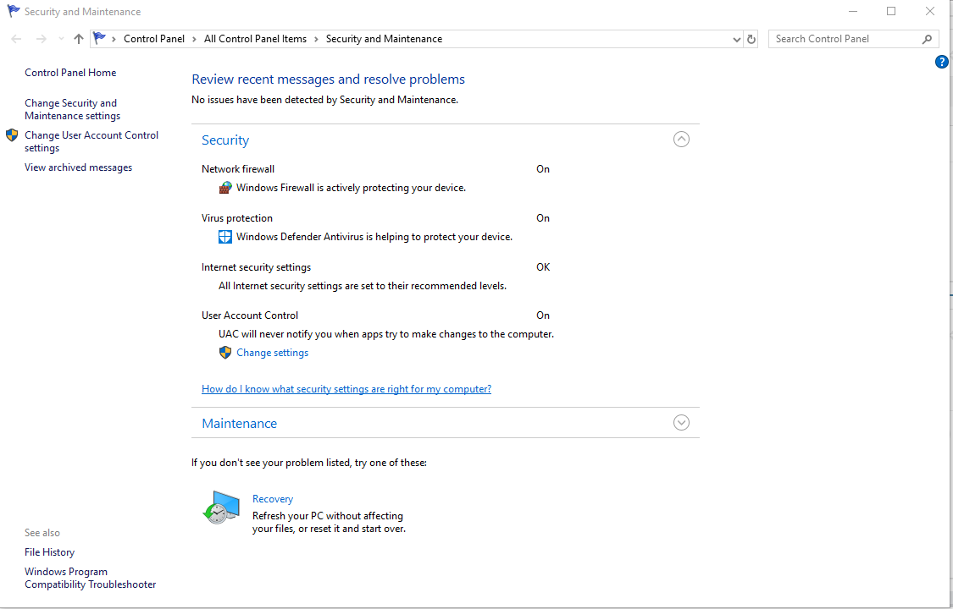Click the Recovery monitor icon

[221, 507]
